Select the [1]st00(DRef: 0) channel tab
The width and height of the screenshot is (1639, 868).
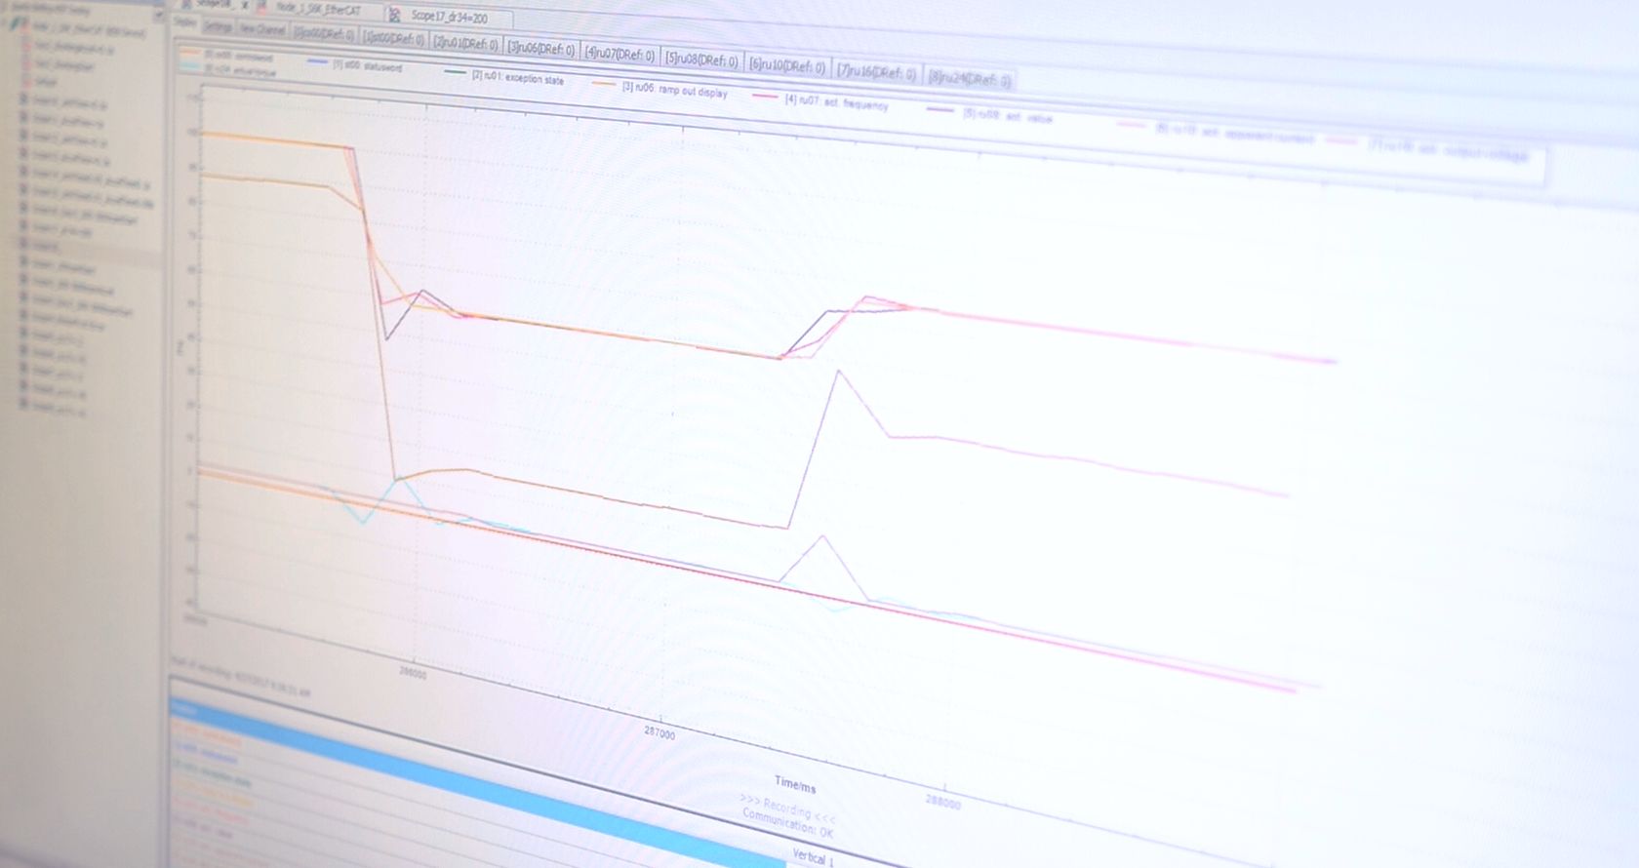393,38
